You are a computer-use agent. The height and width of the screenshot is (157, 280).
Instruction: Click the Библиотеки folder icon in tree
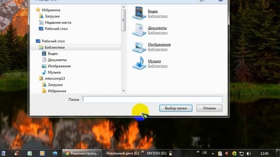tap(41, 48)
